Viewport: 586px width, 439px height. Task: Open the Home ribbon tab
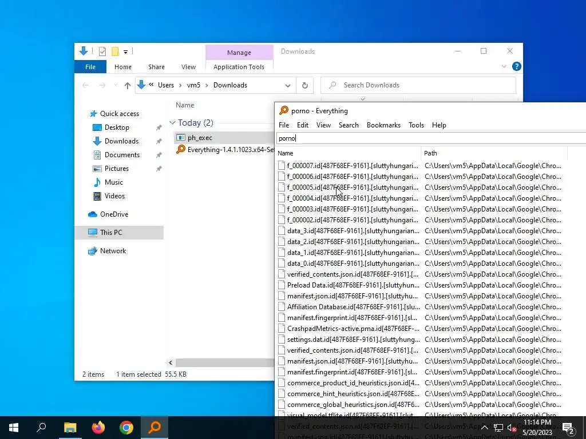(123, 67)
